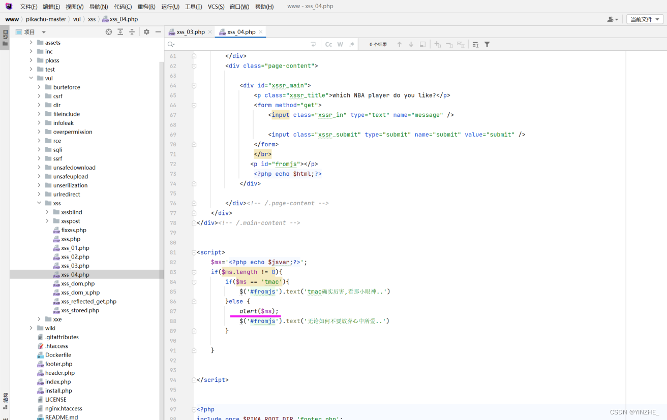This screenshot has height=420, width=667.
Task: Collapse the xss folder
Action: pos(39,203)
